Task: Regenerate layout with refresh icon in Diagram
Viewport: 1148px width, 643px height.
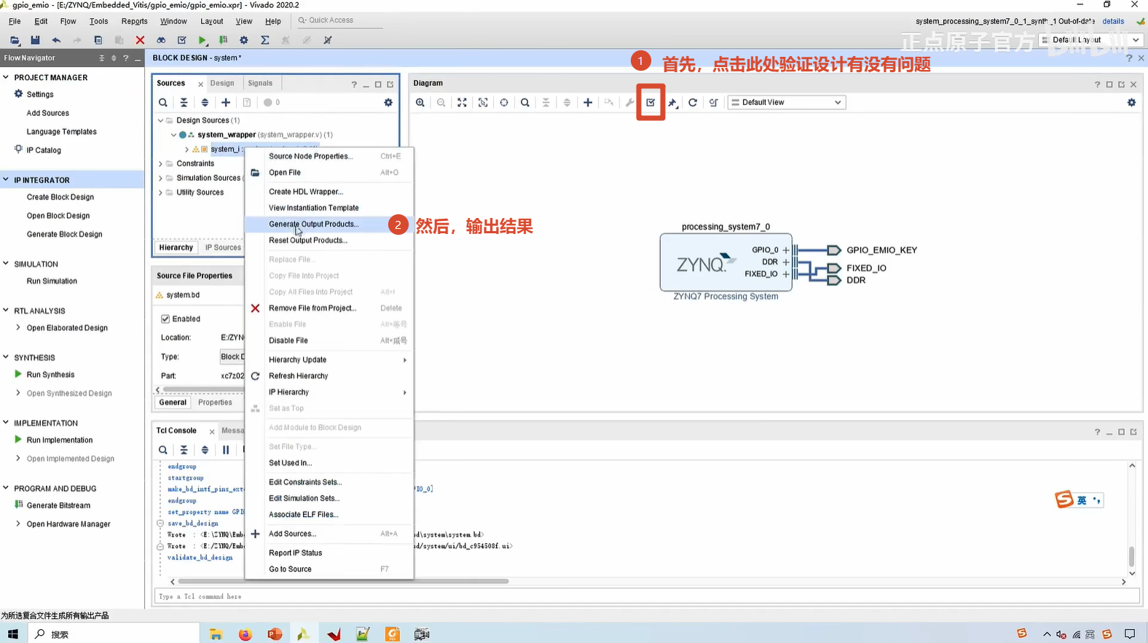Action: [693, 103]
